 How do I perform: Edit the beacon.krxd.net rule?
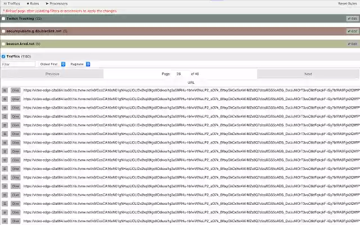tap(353, 44)
